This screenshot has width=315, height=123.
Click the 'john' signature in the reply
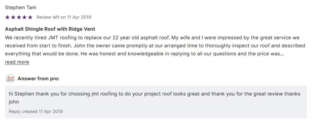tap(14, 102)
